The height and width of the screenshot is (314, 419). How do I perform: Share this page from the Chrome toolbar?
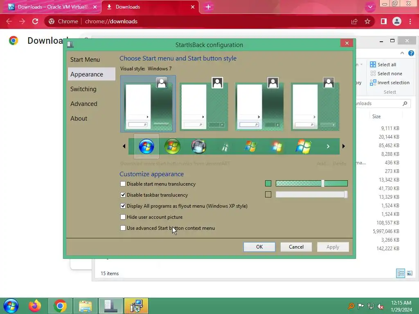pos(354,21)
